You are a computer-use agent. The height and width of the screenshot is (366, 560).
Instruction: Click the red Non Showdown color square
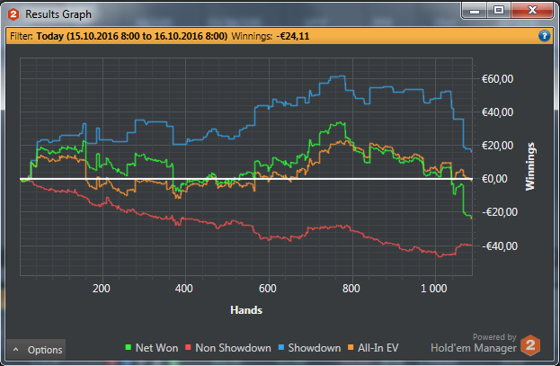188,347
